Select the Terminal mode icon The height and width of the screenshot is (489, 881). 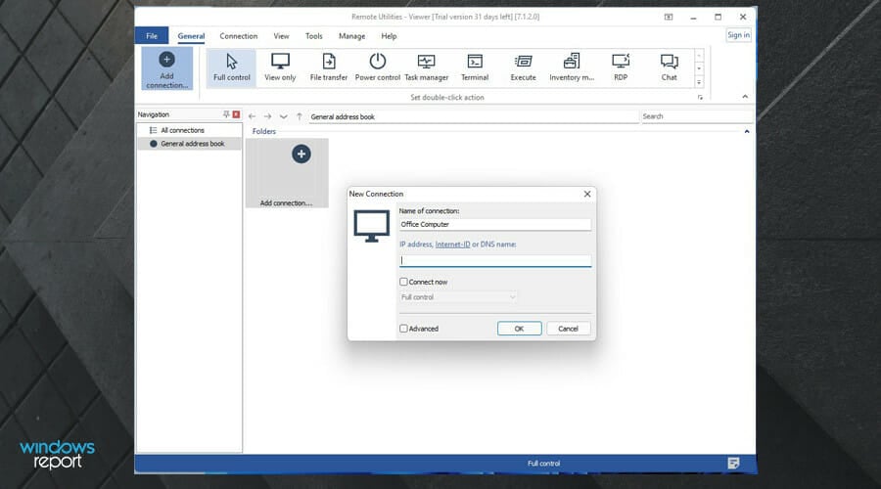coord(475,67)
